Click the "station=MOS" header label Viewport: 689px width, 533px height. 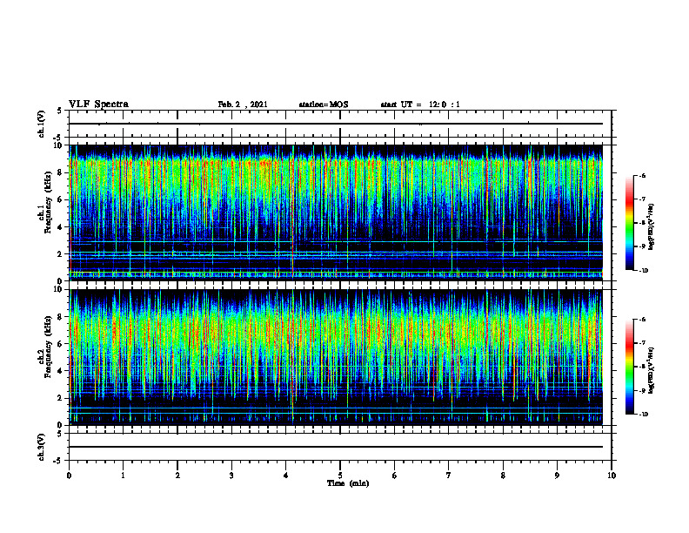click(324, 105)
